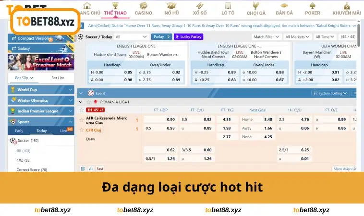
Task: Open the Match Filter dropdown
Action: (x=266, y=36)
